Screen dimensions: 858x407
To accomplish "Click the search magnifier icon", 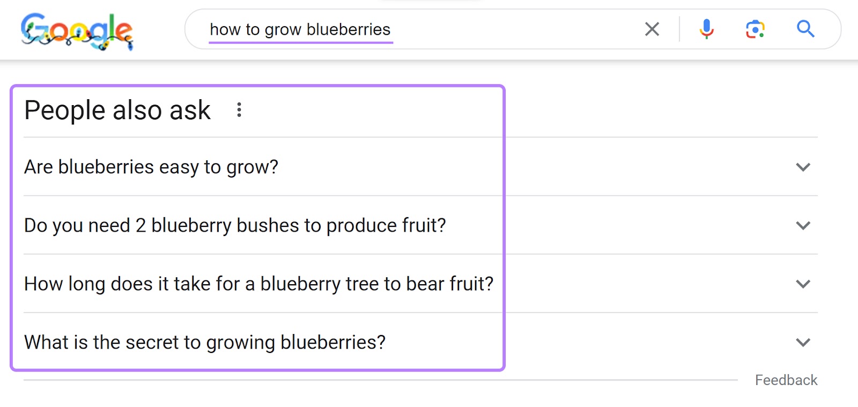I will click(805, 29).
